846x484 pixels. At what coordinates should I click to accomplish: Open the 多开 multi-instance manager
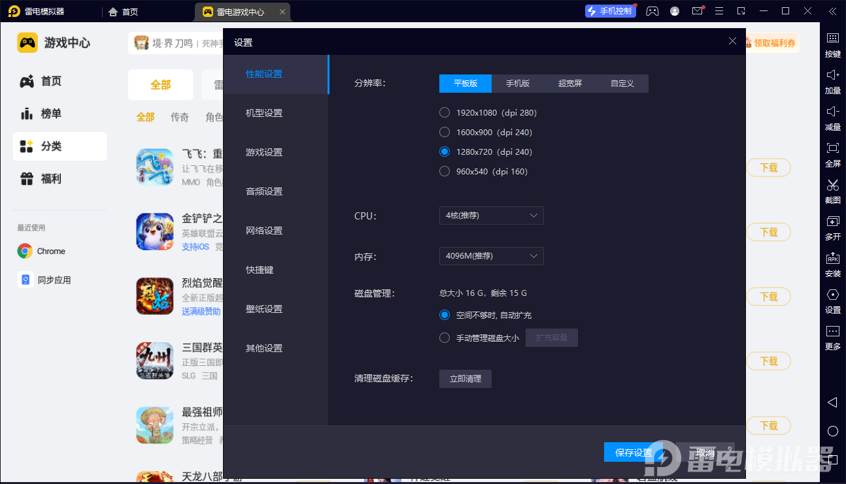pos(832,229)
